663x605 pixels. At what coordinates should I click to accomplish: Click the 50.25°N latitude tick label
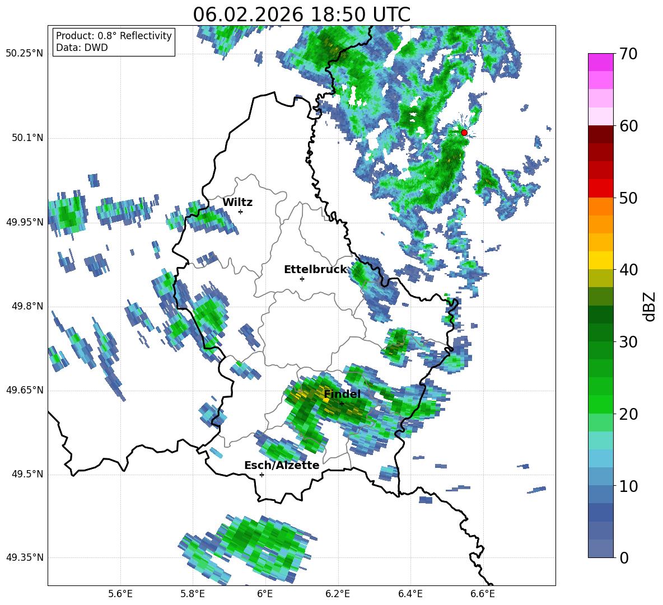(x=24, y=54)
